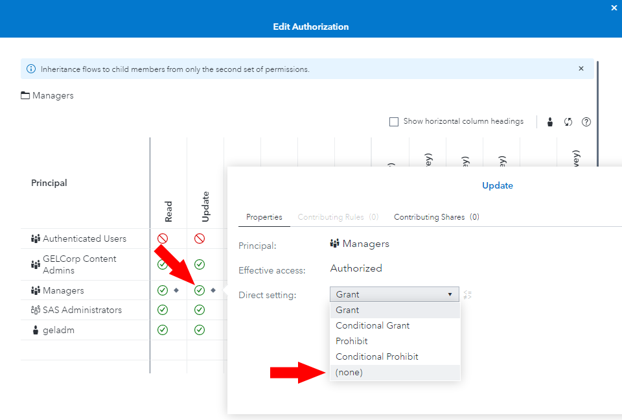
Task: Click the refresh authorization icon
Action: (568, 122)
